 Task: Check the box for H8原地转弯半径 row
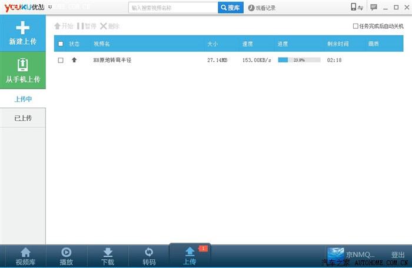tap(61, 60)
